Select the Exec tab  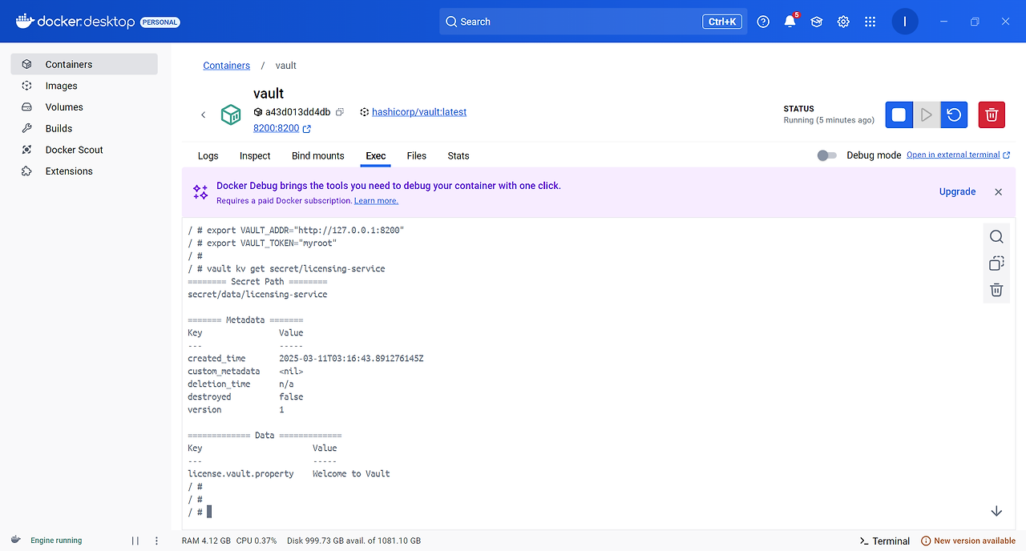(x=376, y=155)
